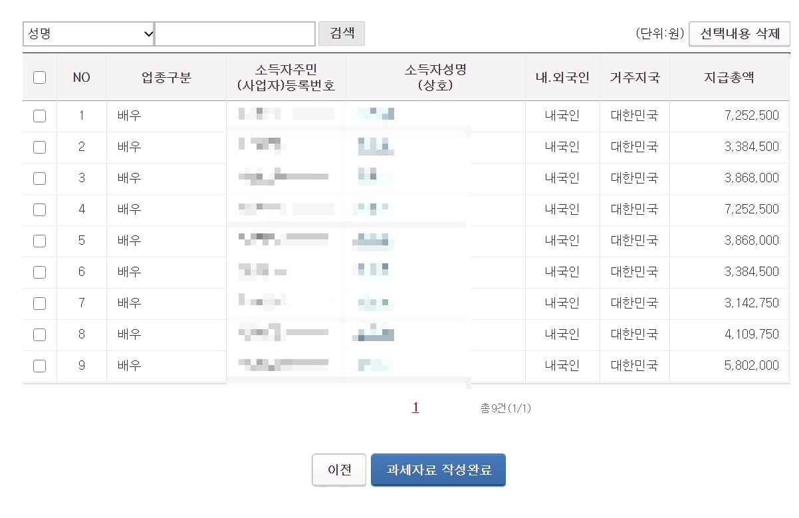Viewport: 799px width, 518px height.
Task: Select the 지급총액 column header
Action: pos(729,77)
